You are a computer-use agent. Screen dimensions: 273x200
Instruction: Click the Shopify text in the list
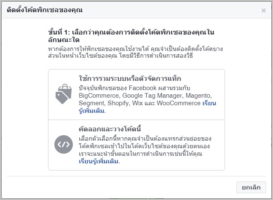(x=118, y=103)
